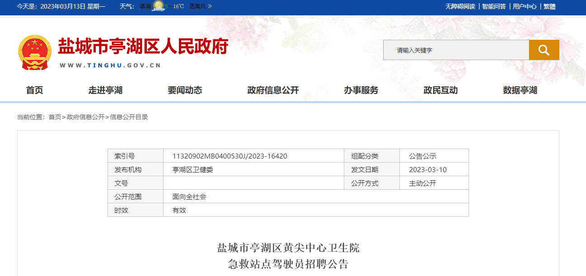Open 无障碍阅读 accessibility mode link
This screenshot has height=276, width=586.
[460, 6]
